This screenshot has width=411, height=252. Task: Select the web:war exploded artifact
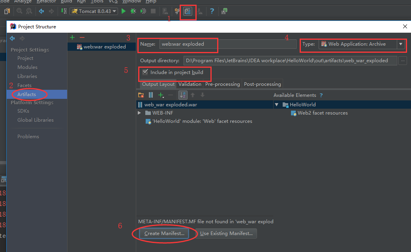pyautogui.click(x=102, y=47)
